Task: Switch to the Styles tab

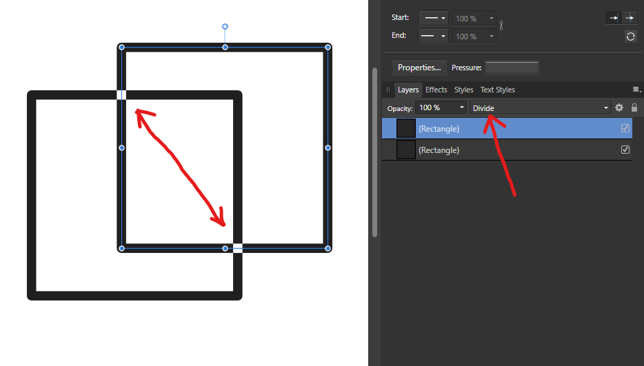Action: [x=464, y=90]
